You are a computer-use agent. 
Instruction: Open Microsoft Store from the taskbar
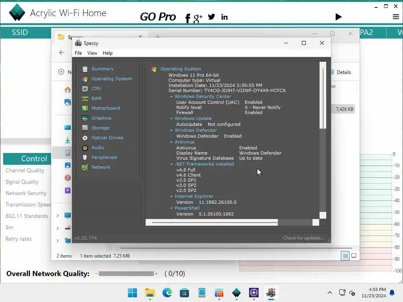(184, 293)
